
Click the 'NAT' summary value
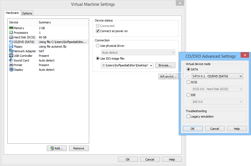point(41,51)
